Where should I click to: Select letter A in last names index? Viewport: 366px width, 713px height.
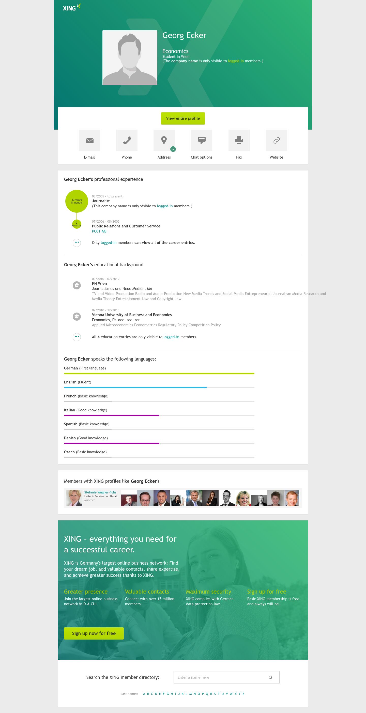pos(144,694)
